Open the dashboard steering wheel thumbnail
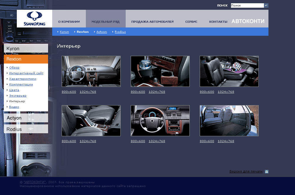Screen dimensions: 295x195 click(x=160, y=121)
